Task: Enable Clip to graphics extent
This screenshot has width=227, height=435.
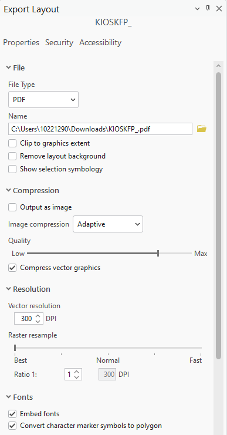Action: (12, 143)
